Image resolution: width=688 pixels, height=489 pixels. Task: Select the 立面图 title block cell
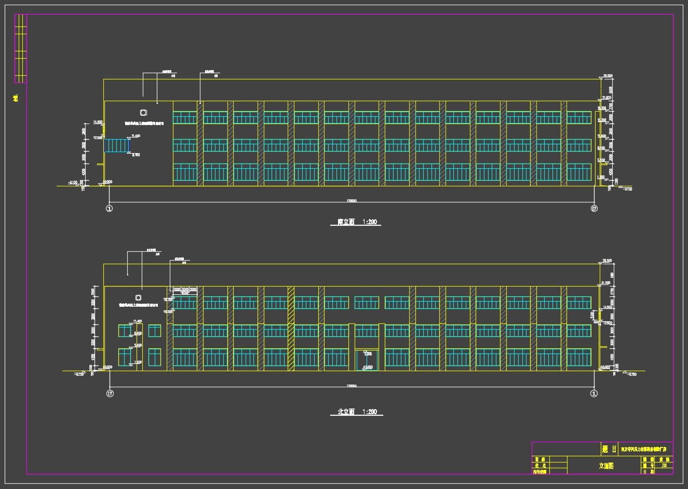pos(605,466)
